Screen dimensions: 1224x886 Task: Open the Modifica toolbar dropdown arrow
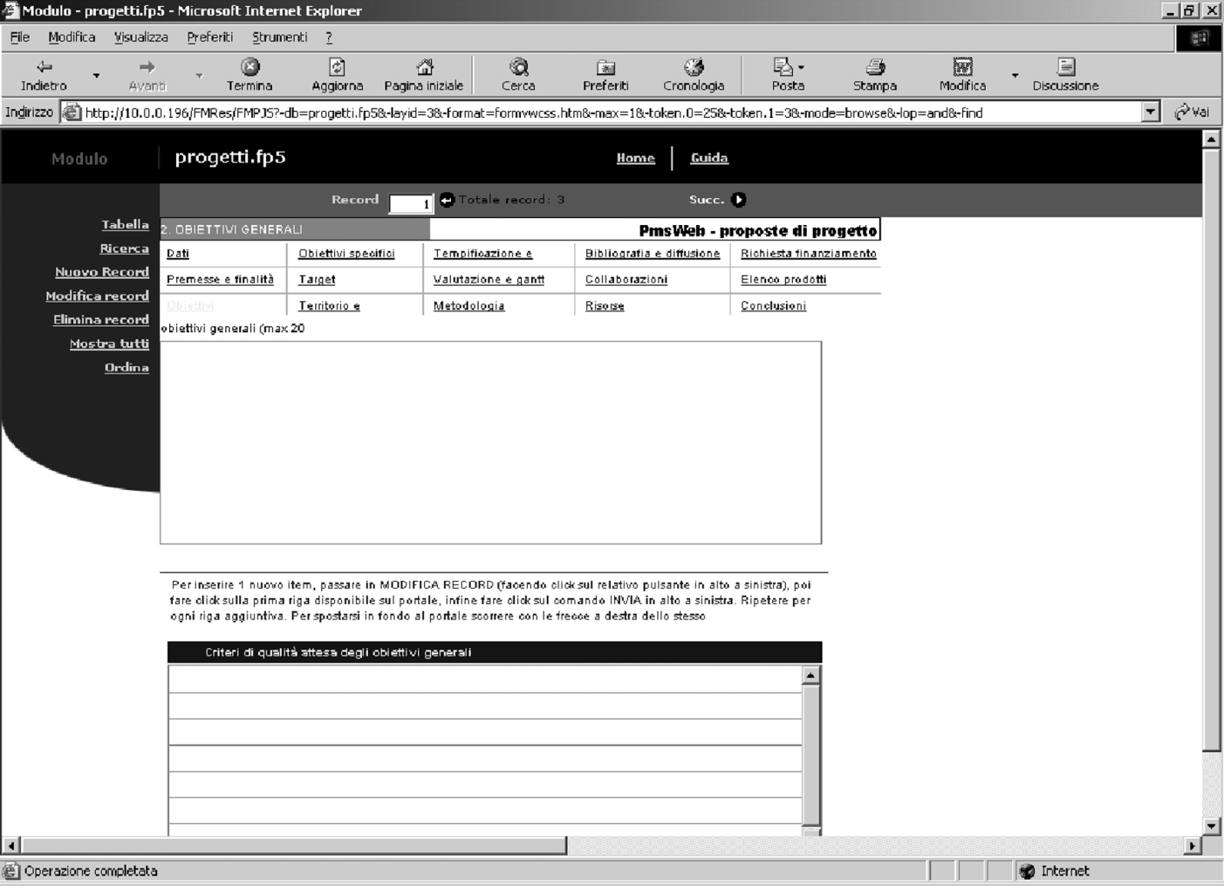pos(1015,76)
